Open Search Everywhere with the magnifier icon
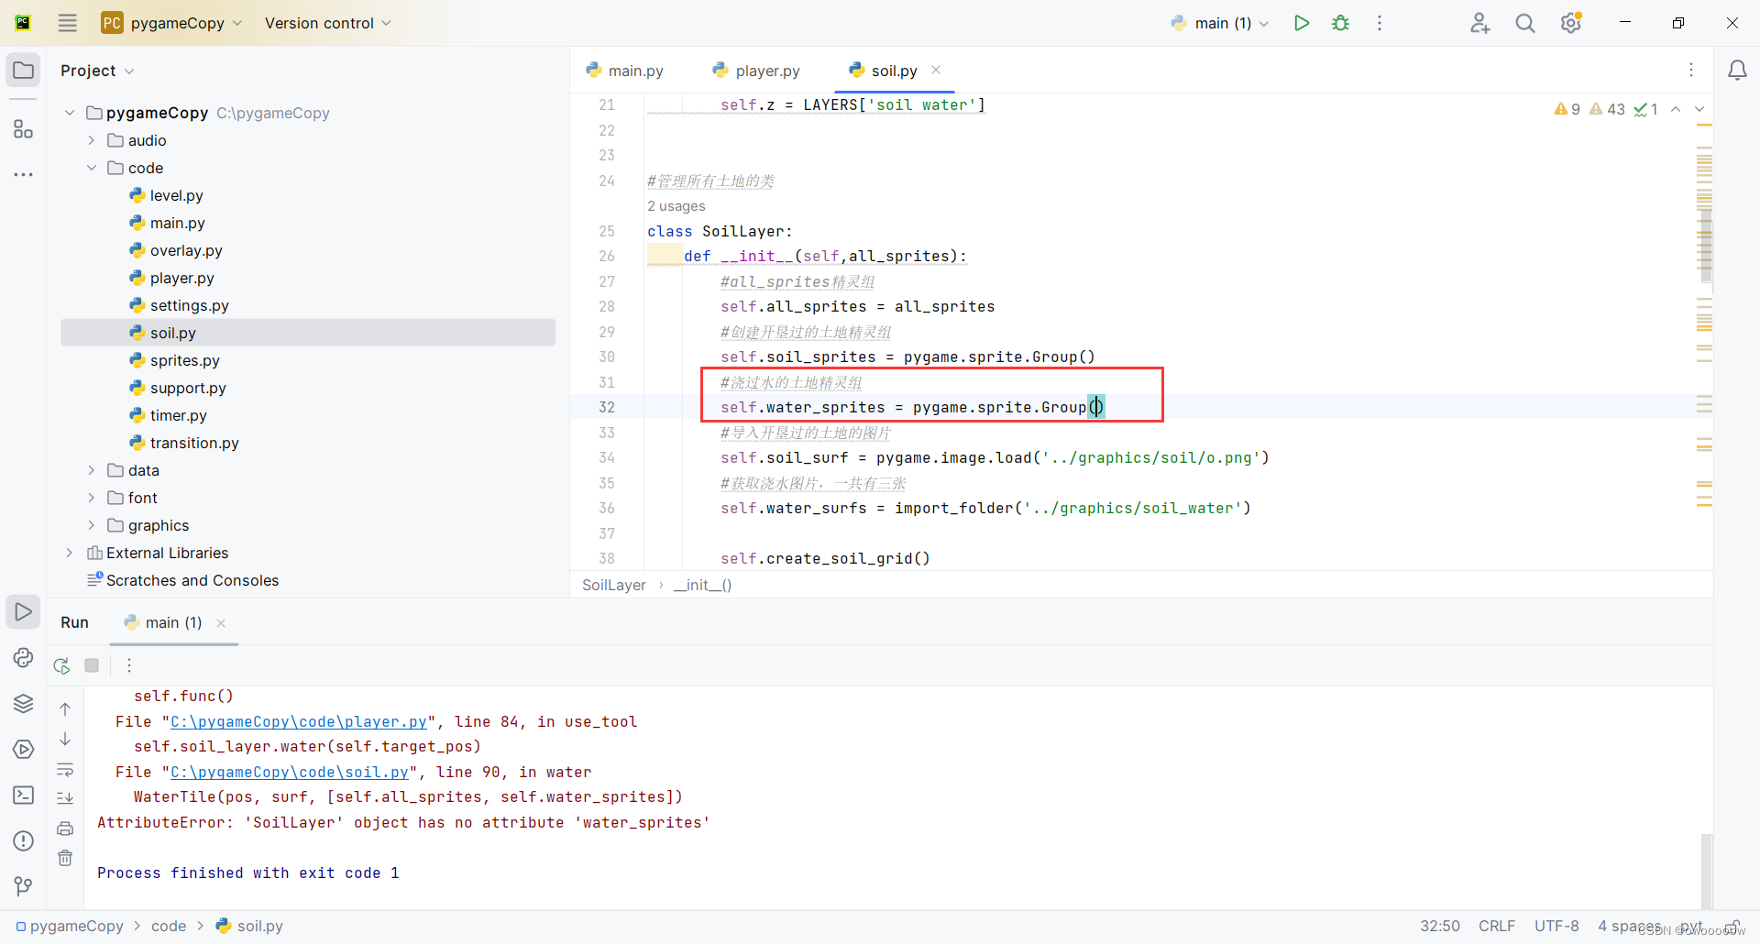The width and height of the screenshot is (1760, 944). (x=1524, y=23)
